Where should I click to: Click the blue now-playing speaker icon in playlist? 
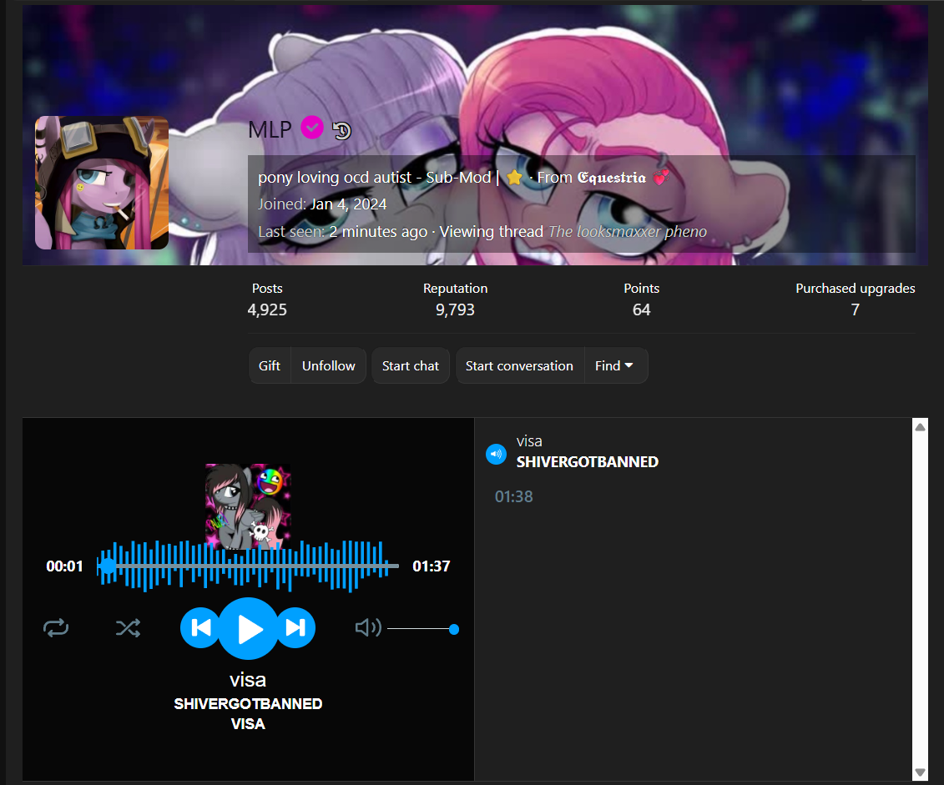click(x=496, y=454)
